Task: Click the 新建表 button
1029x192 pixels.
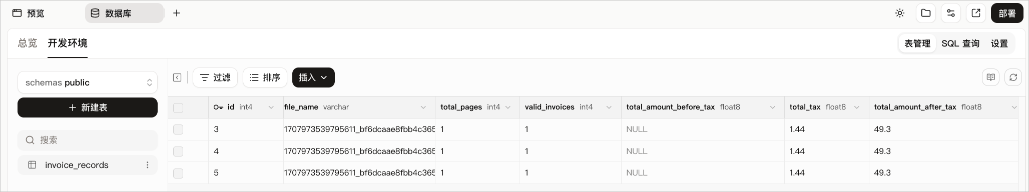Action: point(88,107)
